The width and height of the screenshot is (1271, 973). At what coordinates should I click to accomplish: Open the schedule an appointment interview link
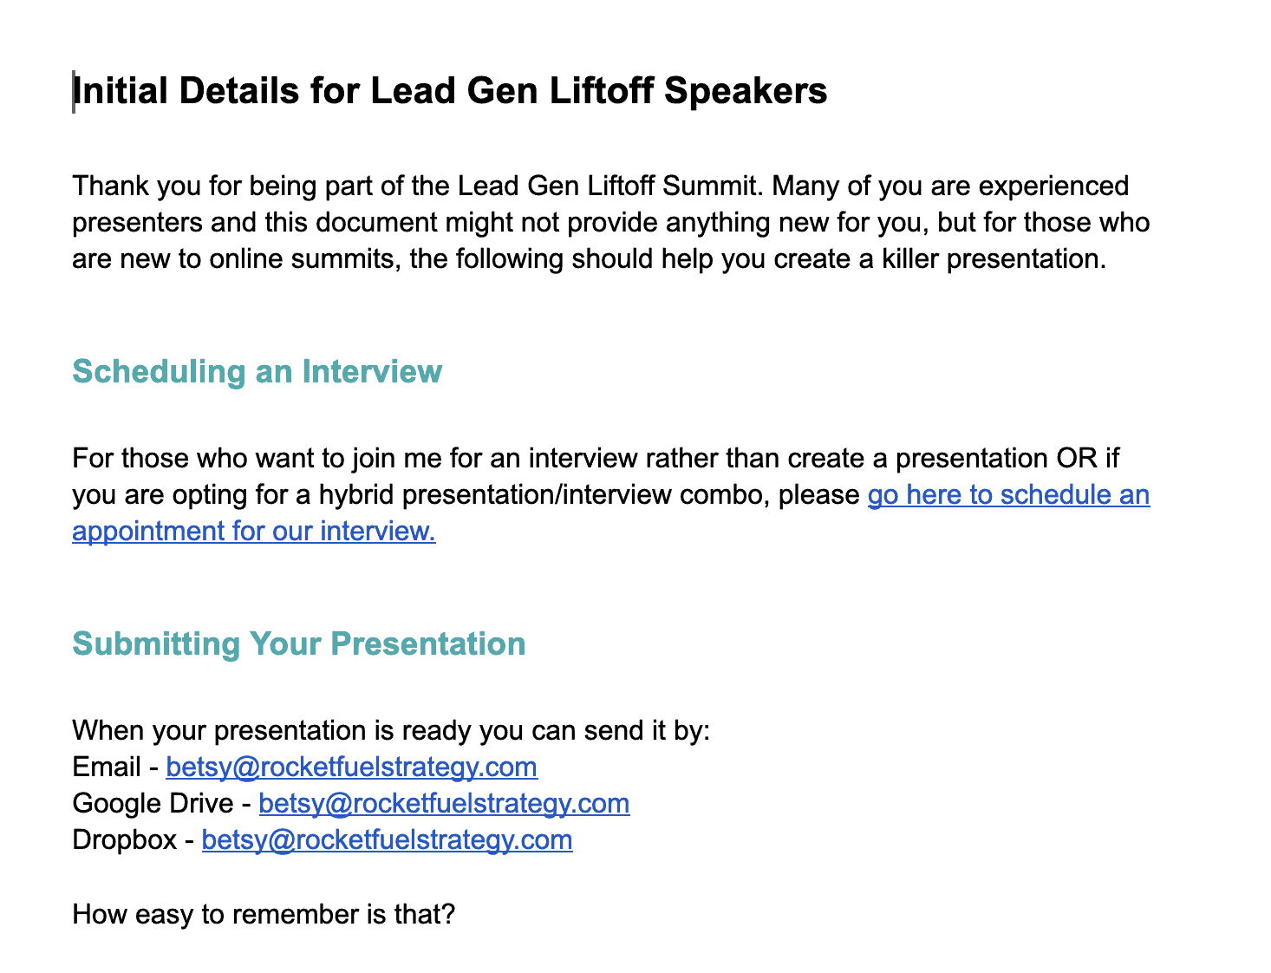coord(1007,495)
